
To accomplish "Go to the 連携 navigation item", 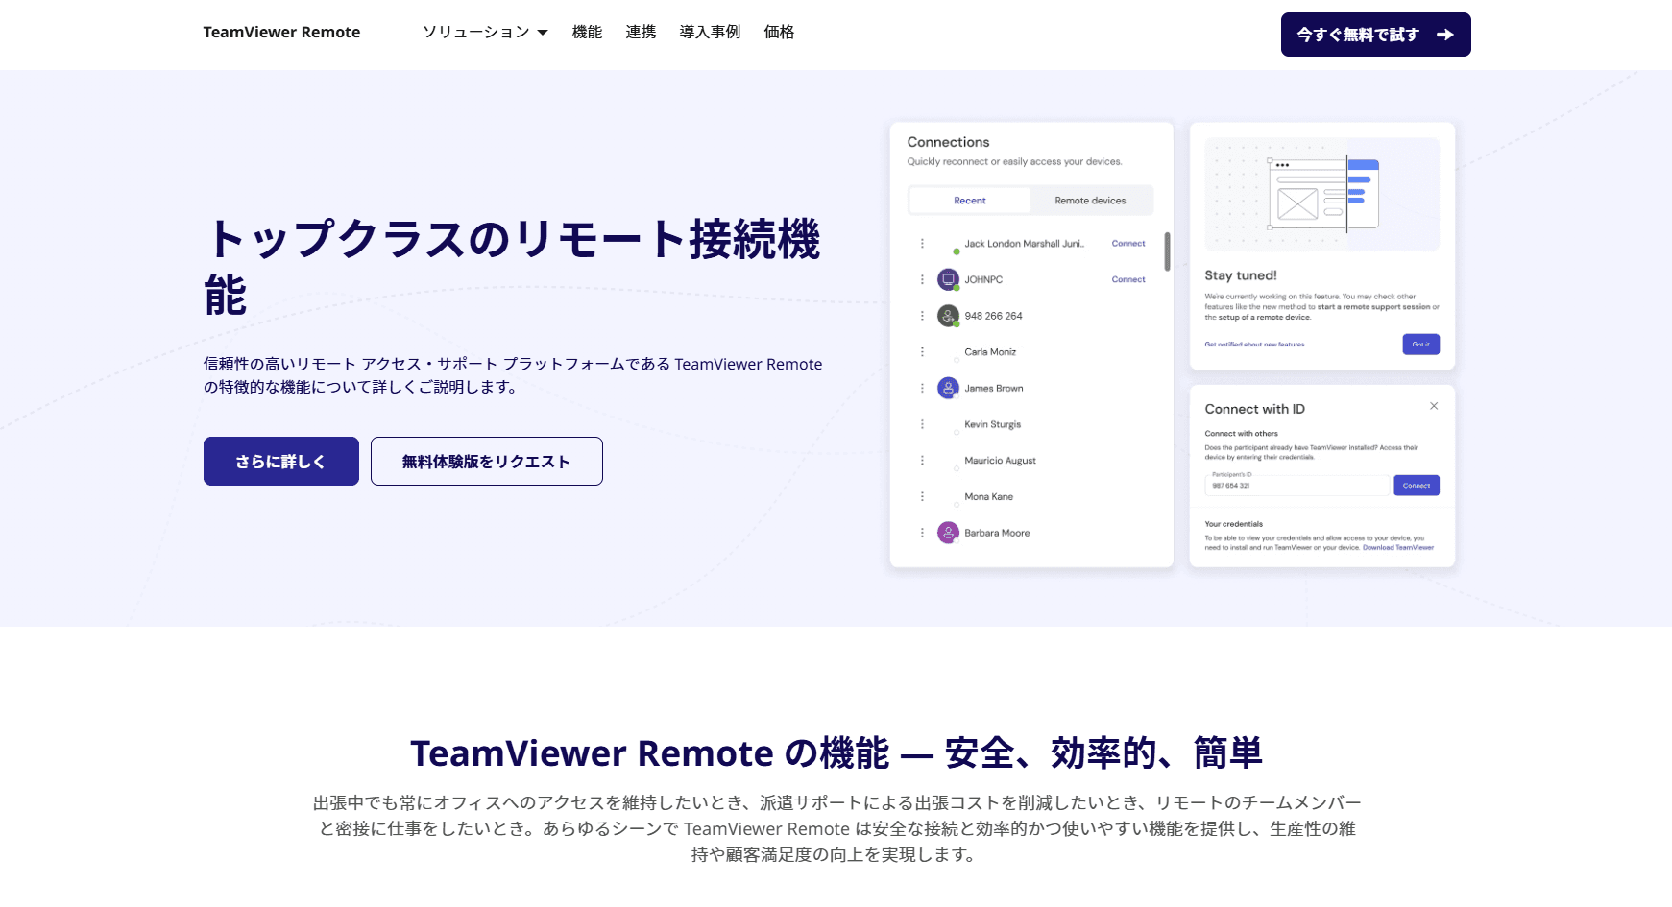I will pos(641,33).
